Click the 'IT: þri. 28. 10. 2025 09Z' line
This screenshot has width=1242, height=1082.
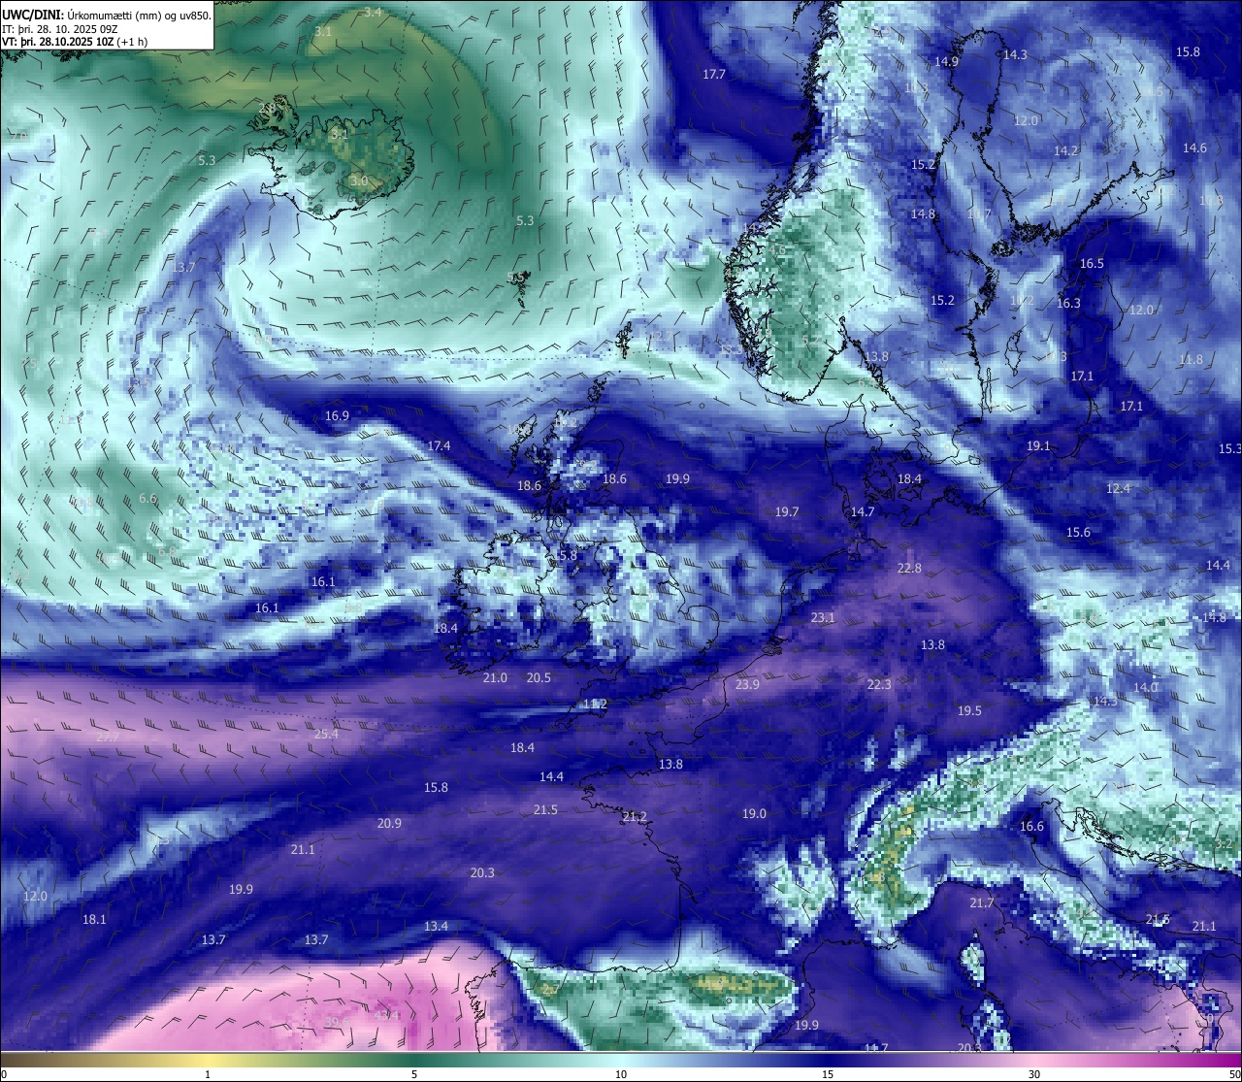tap(60, 29)
